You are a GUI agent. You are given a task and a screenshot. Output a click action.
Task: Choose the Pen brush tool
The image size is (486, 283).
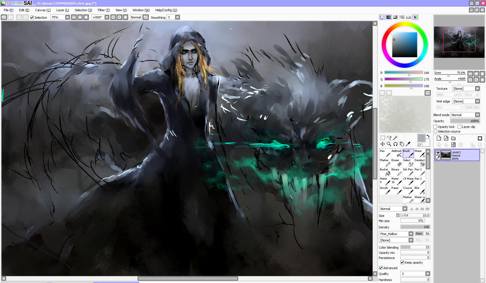[x=385, y=153]
